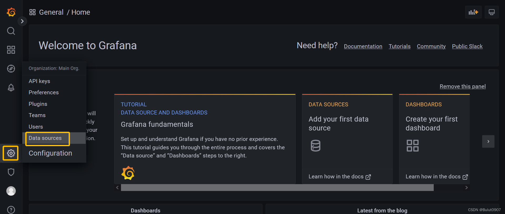Viewport: 505px width, 214px height.
Task: Open the Help question mark icon
Action: [x=11, y=210]
